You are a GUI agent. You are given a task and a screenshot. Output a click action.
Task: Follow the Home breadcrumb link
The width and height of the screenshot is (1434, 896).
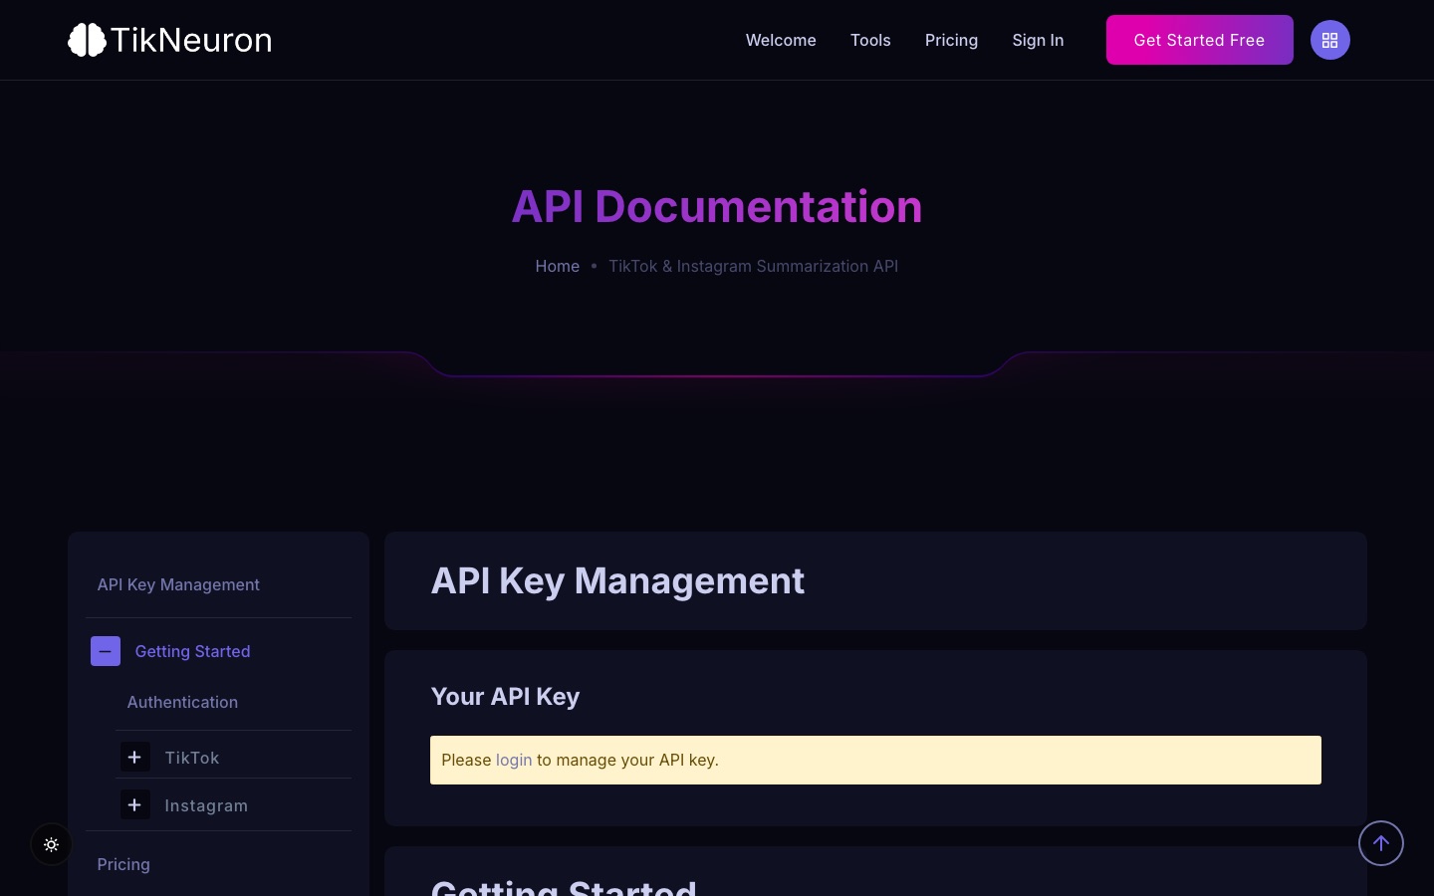tap(558, 266)
